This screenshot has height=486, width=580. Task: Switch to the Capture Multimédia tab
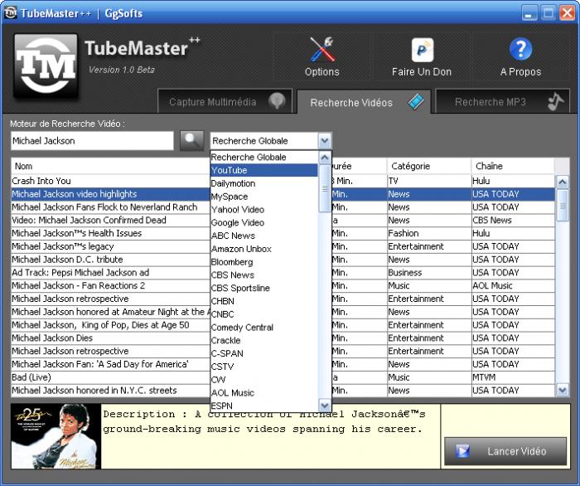[x=225, y=101]
